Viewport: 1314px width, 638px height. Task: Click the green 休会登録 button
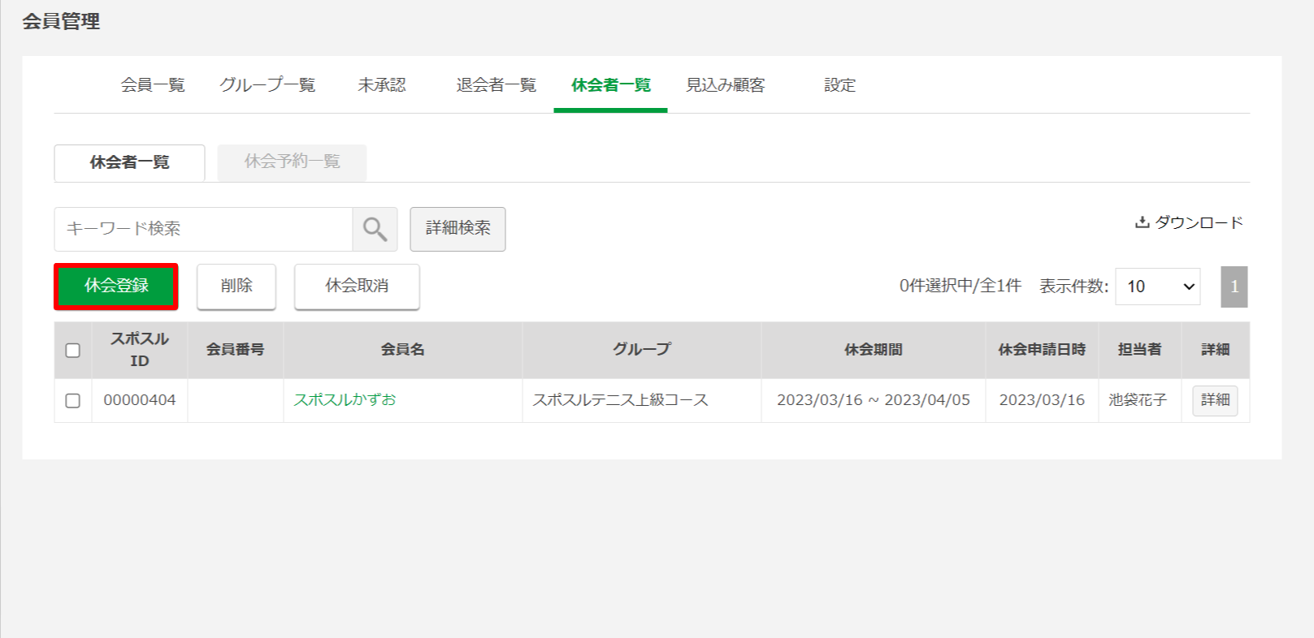coord(116,286)
